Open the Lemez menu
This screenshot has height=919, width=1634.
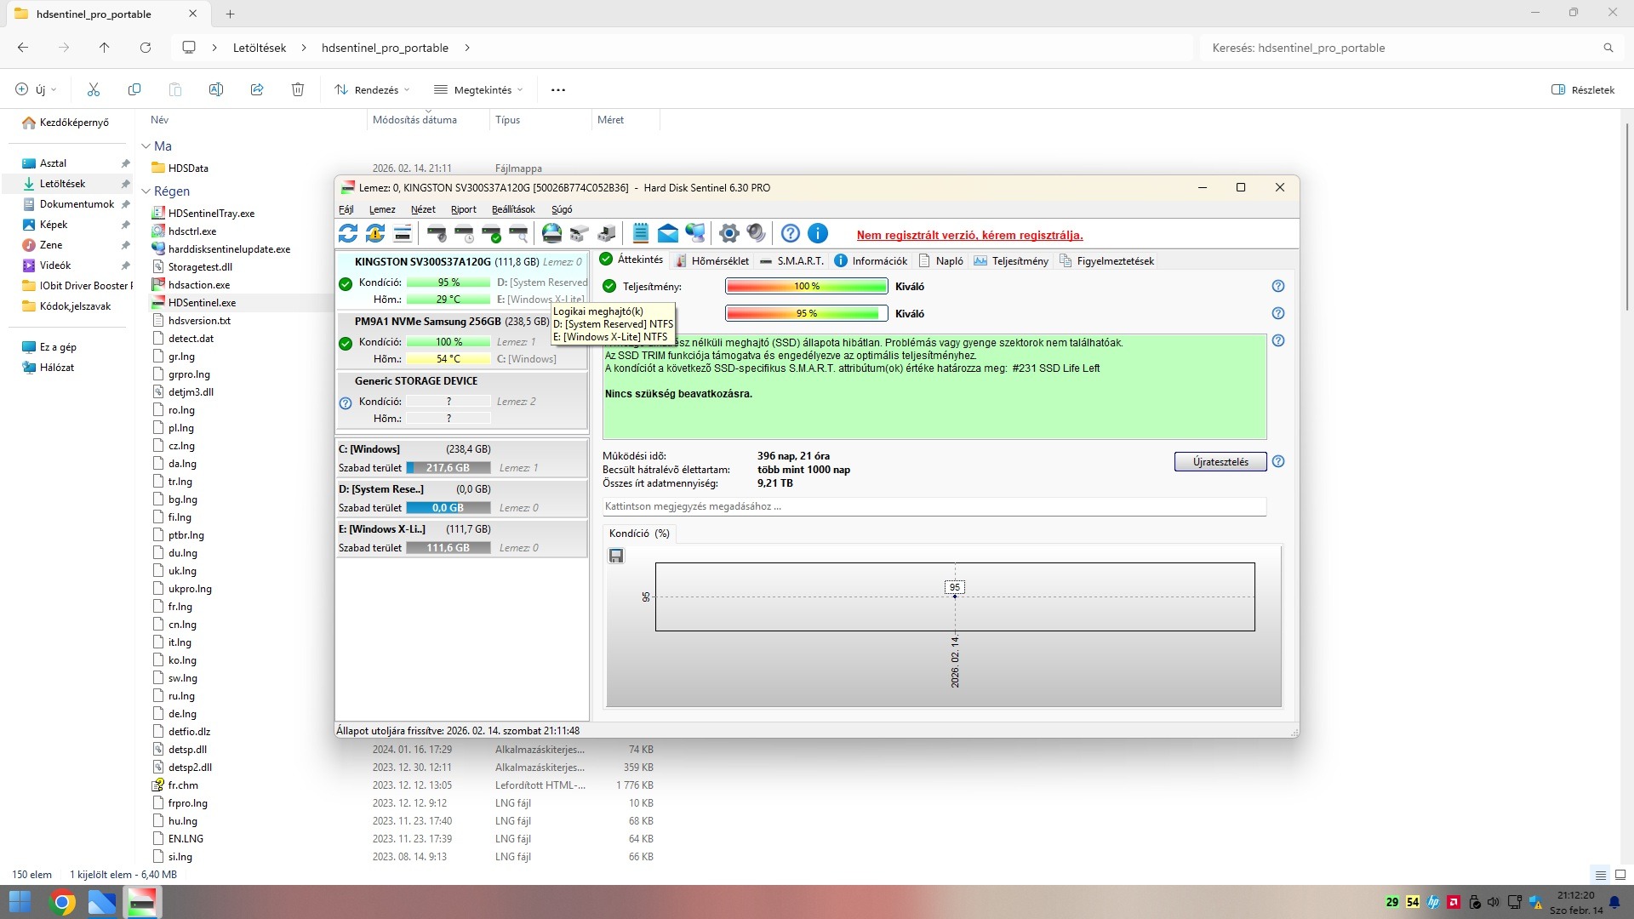[381, 209]
